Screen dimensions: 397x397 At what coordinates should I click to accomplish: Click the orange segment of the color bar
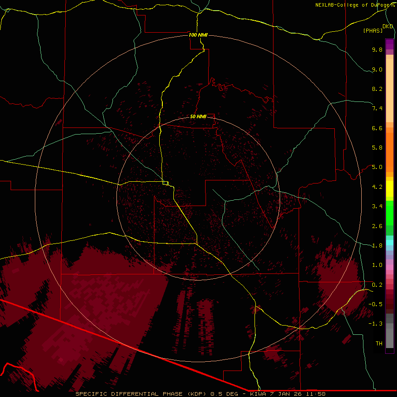click(390, 152)
